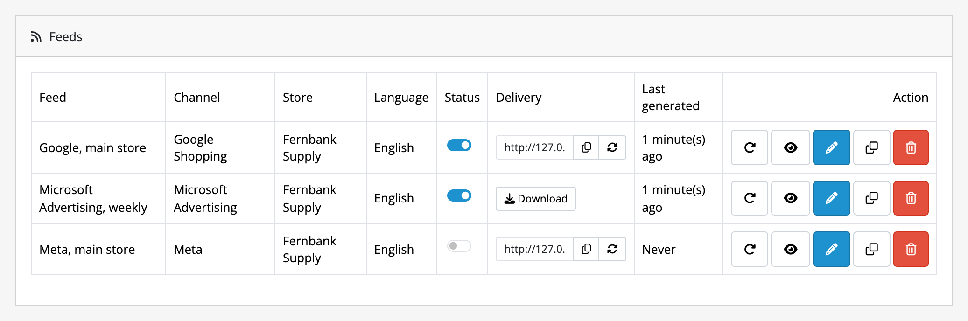968x321 pixels.
Task: Refresh the Google feed delivery URL
Action: 613,147
